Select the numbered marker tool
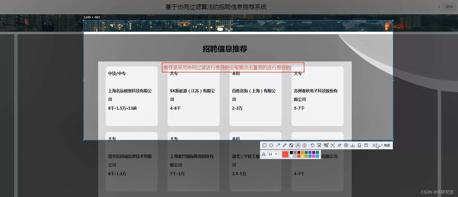458x197 pixels. [x=305, y=145]
